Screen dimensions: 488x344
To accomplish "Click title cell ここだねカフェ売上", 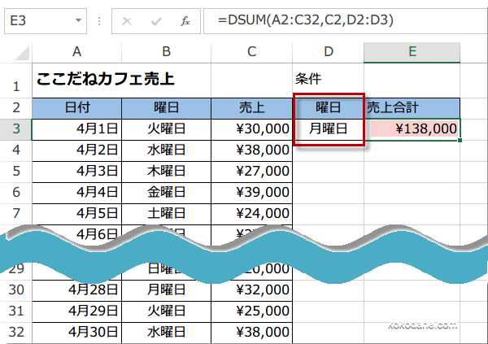I will 122,81.
